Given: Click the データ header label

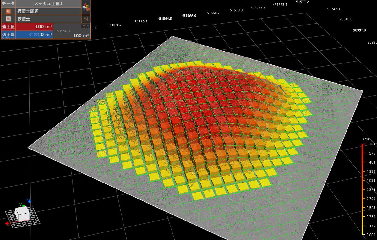Looking at the screenshot, I should [8, 3].
